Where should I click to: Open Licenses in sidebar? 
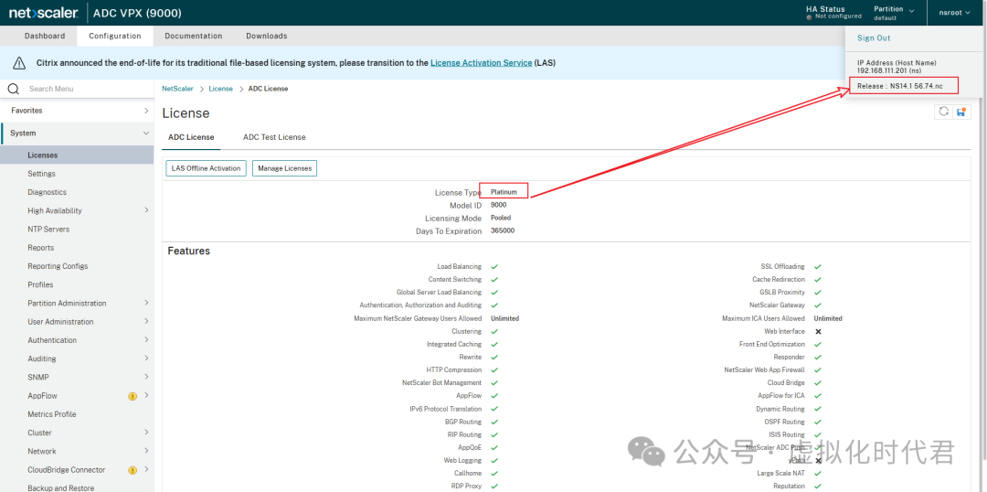coord(77,155)
